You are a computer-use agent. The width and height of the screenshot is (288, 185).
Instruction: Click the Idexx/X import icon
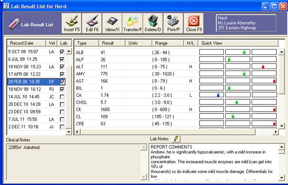pos(112,23)
